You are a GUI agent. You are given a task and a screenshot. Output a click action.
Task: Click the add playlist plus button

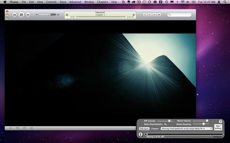11,128
